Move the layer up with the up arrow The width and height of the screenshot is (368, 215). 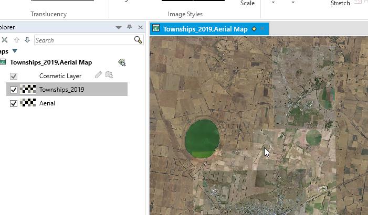[17, 40]
